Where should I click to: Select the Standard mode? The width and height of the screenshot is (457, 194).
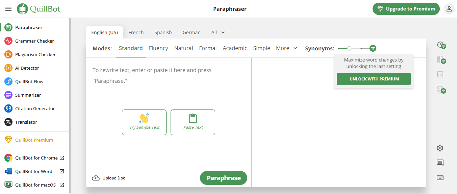pyautogui.click(x=131, y=48)
